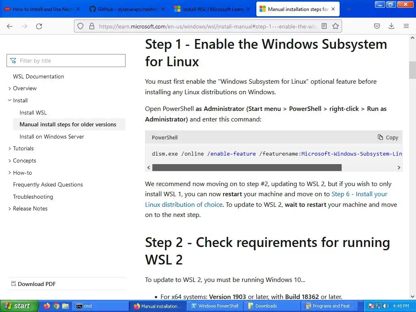Viewport: 416px width, 312px height.
Task: Click the dism.exe command text
Action: click(277, 154)
